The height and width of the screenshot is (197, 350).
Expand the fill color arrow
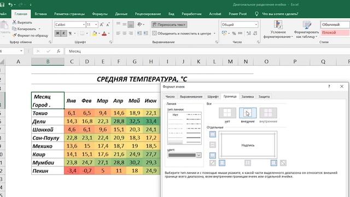coord(99,33)
